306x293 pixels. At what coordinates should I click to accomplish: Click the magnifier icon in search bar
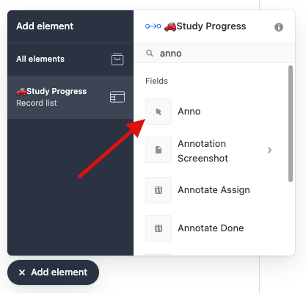(150, 53)
